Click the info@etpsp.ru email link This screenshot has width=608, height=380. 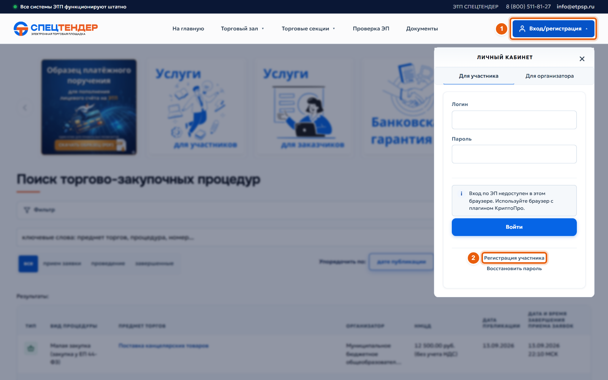(x=575, y=6)
